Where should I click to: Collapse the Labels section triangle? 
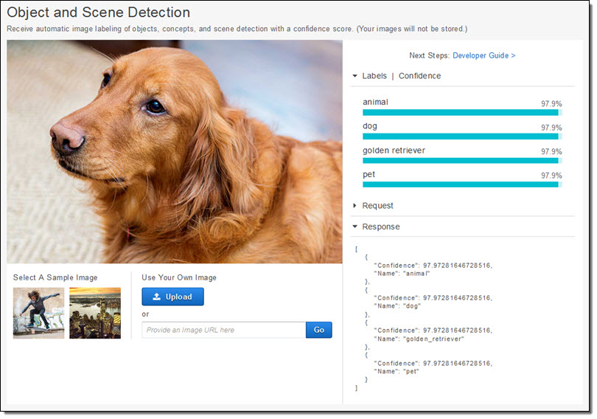pos(355,76)
